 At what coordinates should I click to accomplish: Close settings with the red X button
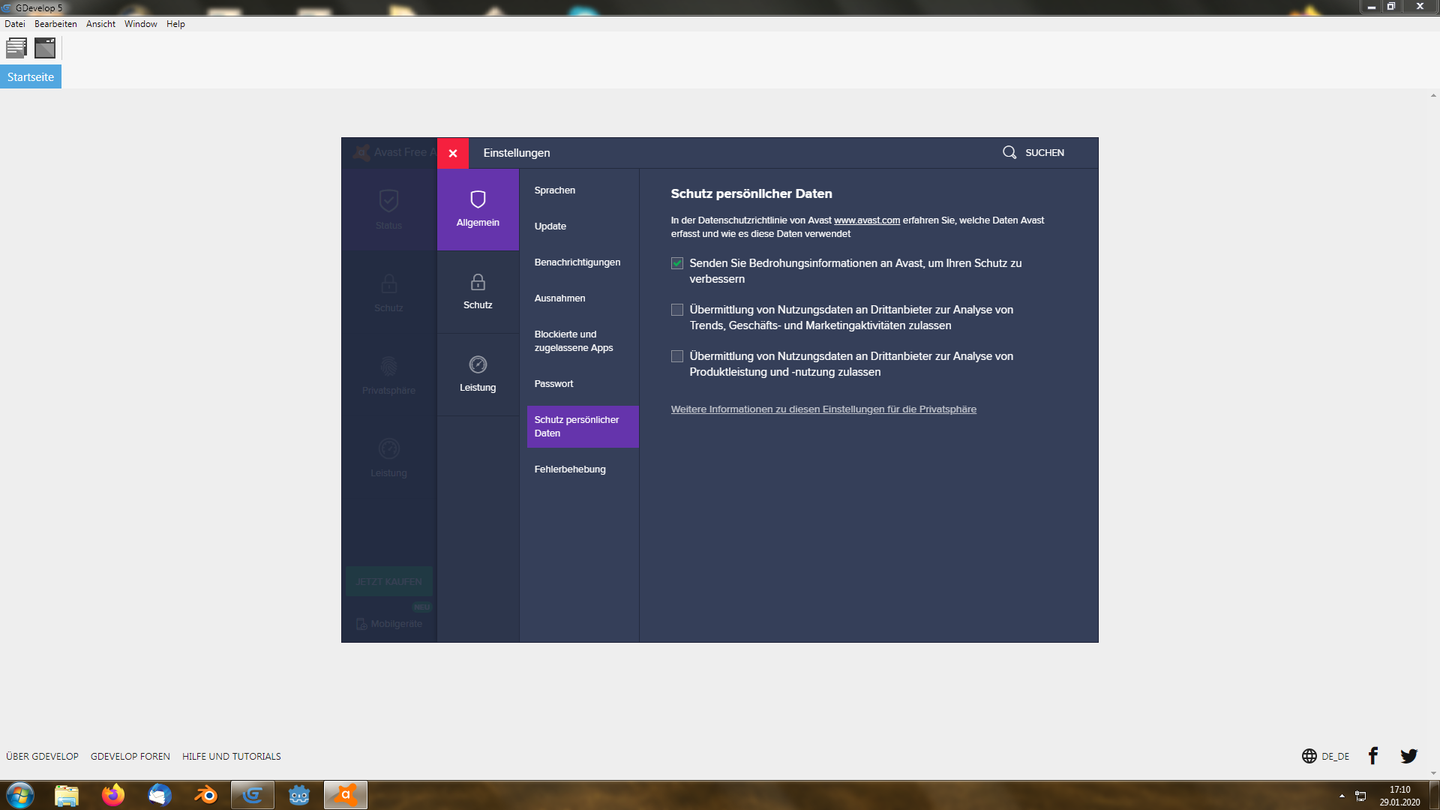click(x=453, y=153)
